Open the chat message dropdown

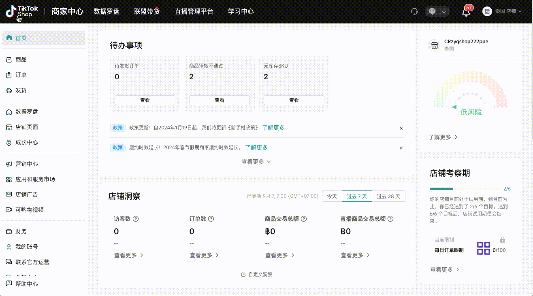437,12
